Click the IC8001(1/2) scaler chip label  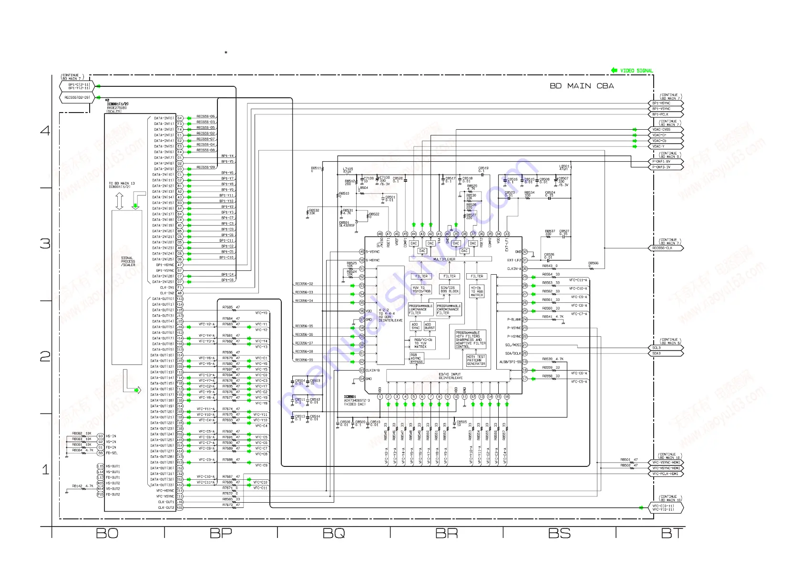(118, 108)
